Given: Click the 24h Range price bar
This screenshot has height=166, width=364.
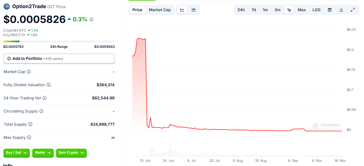Looking at the screenshot, I should (x=59, y=41).
